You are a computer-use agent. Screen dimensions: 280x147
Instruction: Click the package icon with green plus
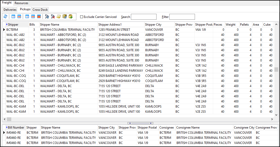pyautogui.click(x=70, y=17)
